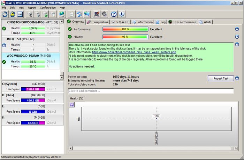This screenshot has height=160, width=244.
Task: Open the Report menu
Action: click(32, 8)
